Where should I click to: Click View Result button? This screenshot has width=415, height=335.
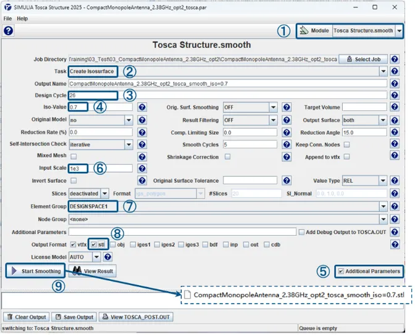click(93, 271)
